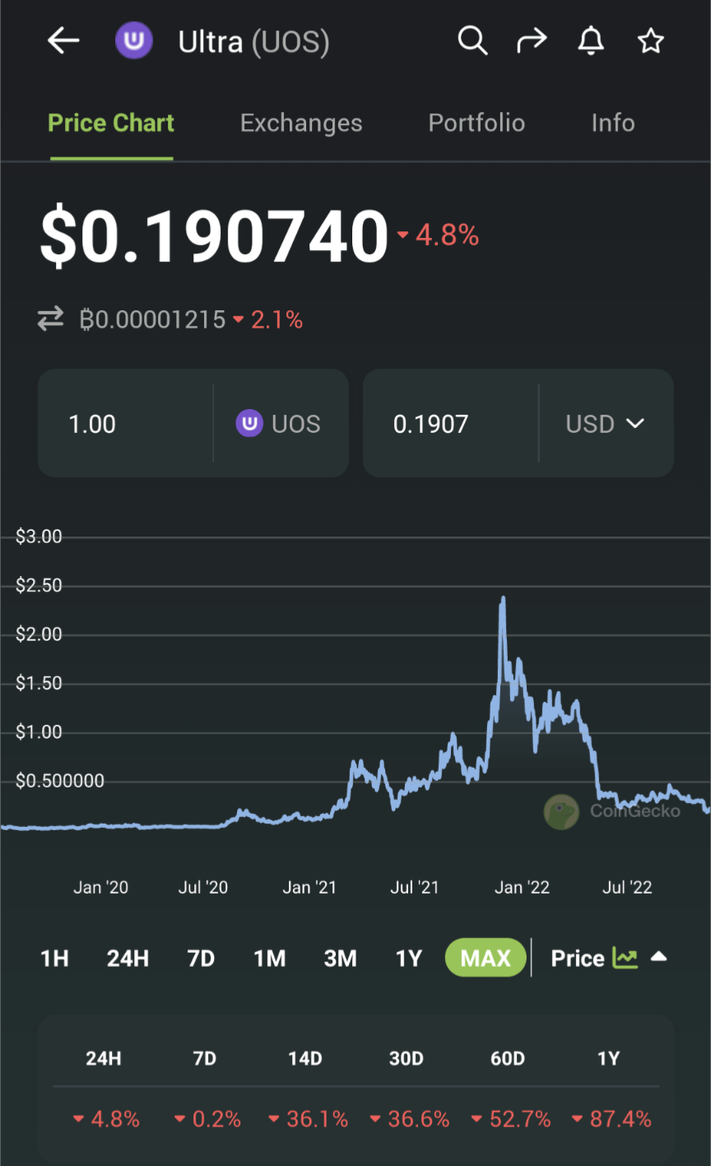Switch to the Exchanges tab
This screenshot has height=1166, width=711.
tap(301, 123)
